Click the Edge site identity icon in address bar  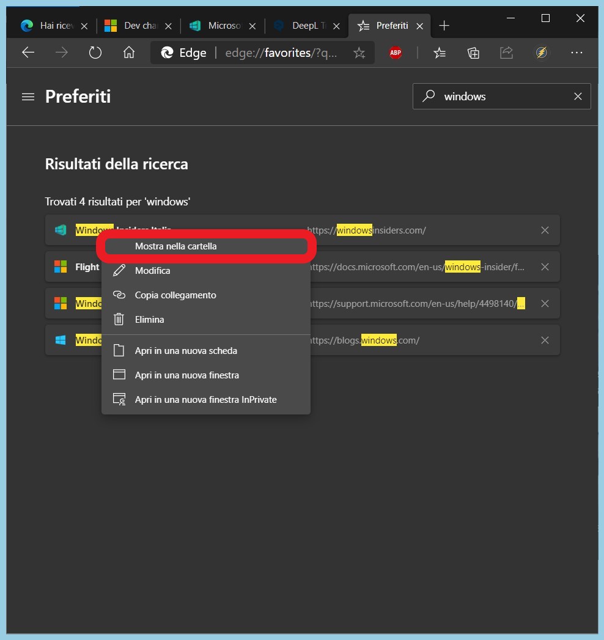click(x=167, y=53)
